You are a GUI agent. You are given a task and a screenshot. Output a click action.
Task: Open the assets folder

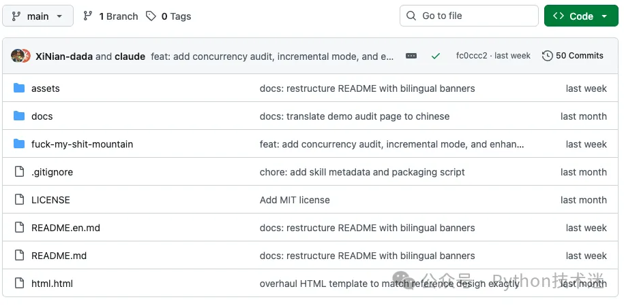(x=46, y=88)
